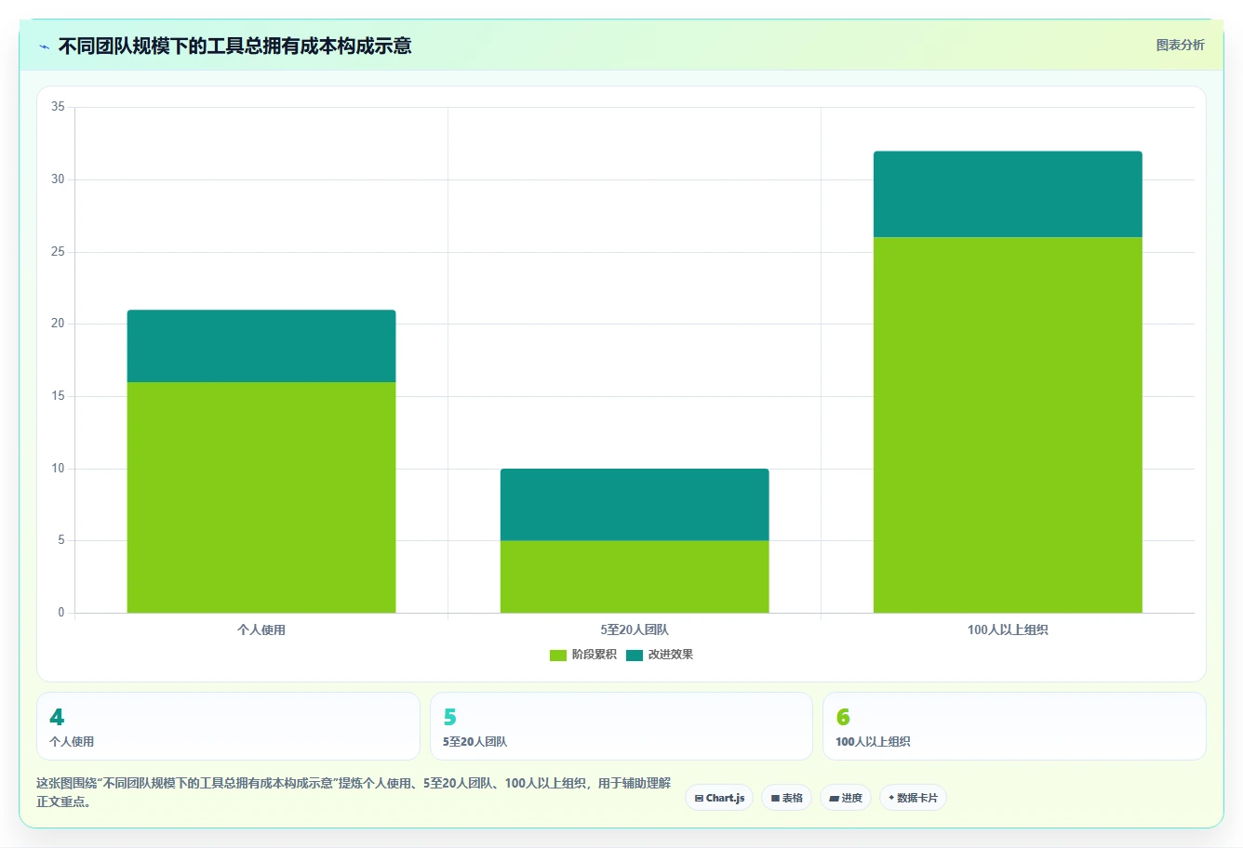Click the green 阶段累积 bar for 100人以上组织
This screenshot has height=848, width=1243.
1008,425
